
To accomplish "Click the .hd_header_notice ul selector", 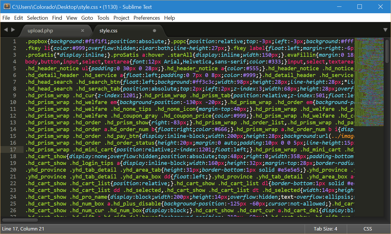I will point(57,68).
